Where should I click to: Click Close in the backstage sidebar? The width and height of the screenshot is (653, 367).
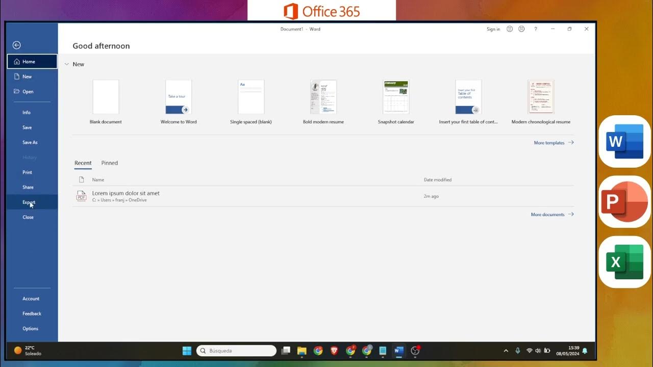click(x=32, y=217)
